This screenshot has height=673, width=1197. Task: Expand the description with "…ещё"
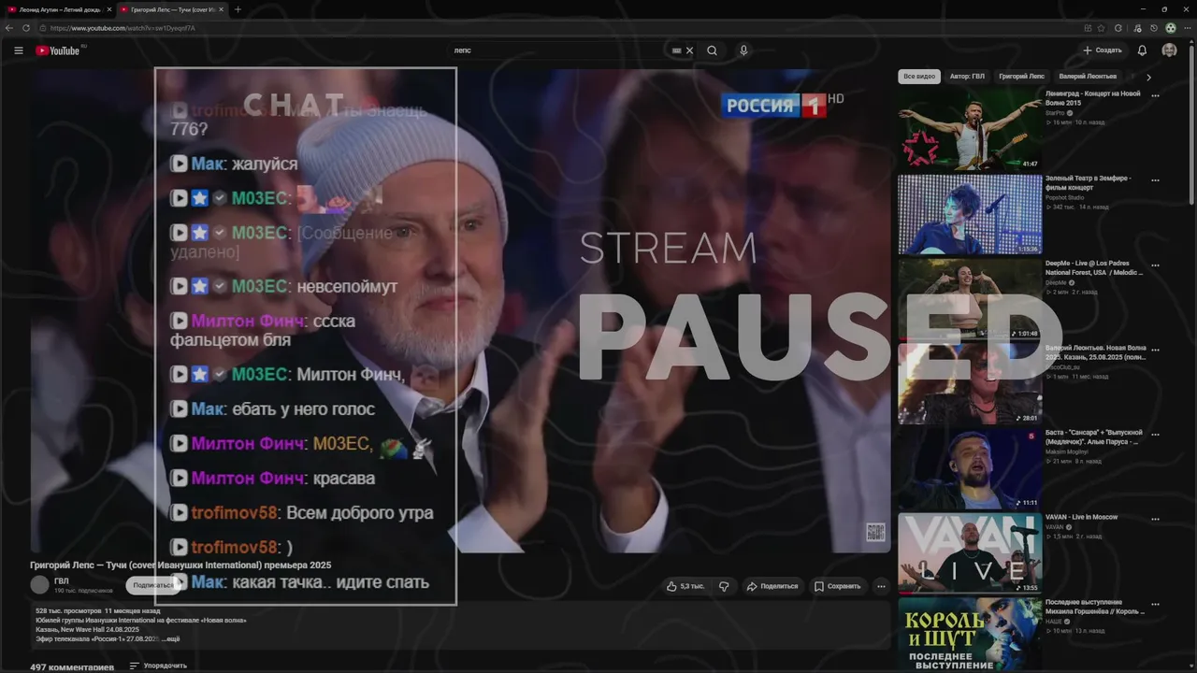coord(170,638)
